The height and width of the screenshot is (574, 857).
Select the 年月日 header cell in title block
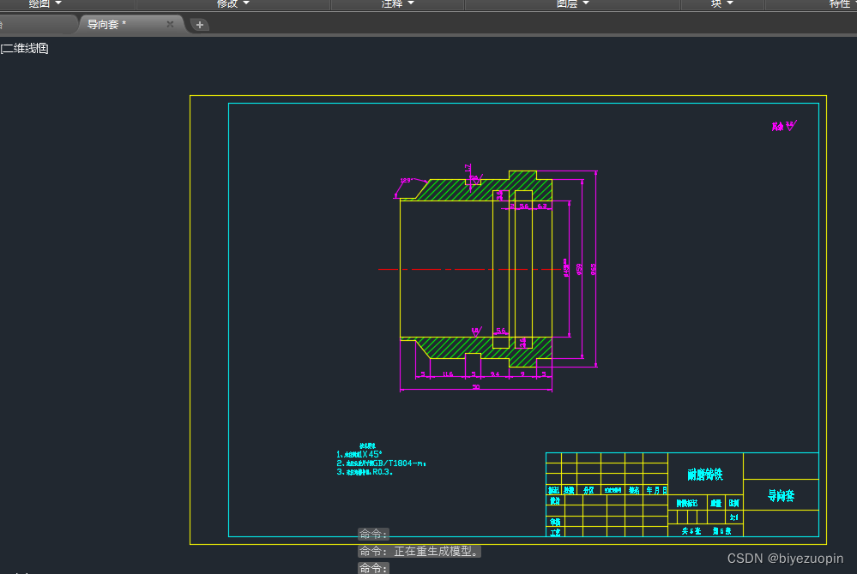[656, 490]
